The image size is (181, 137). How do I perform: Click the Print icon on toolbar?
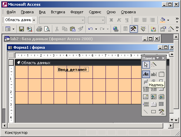pos(39,29)
